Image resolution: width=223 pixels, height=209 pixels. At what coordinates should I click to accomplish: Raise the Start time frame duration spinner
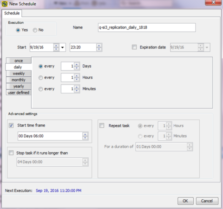85,134
